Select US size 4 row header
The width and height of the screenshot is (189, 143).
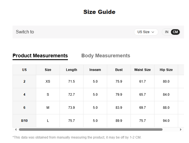tap(24, 95)
